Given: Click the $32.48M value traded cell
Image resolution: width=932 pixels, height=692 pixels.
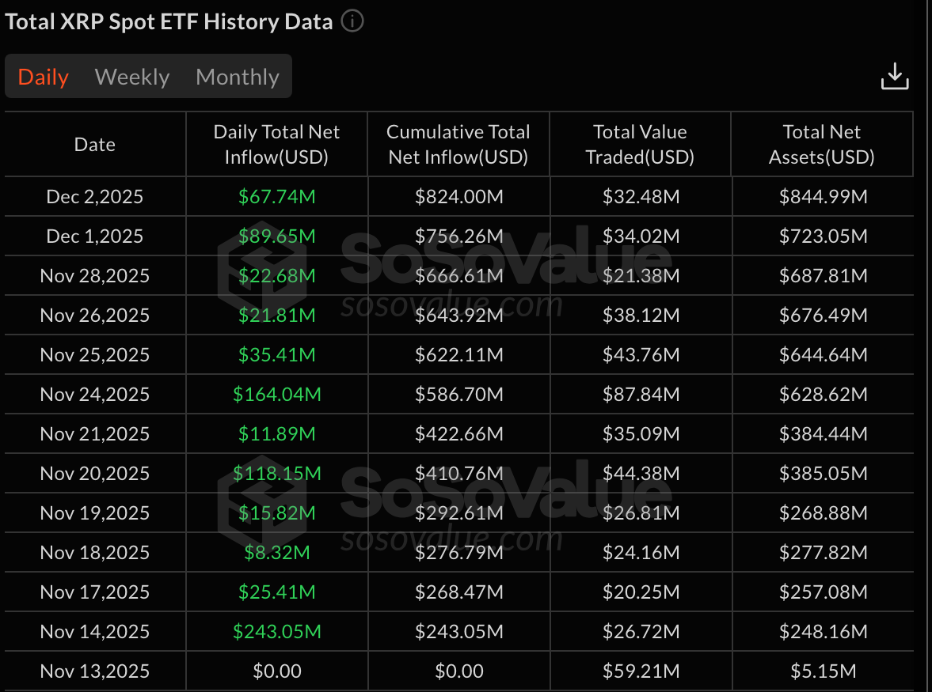Looking at the screenshot, I should pyautogui.click(x=641, y=196).
